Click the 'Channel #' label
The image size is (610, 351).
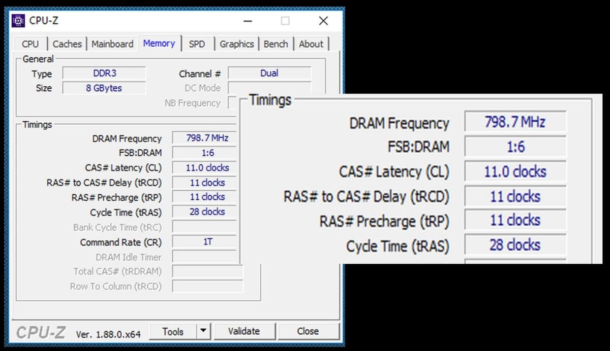pos(200,74)
